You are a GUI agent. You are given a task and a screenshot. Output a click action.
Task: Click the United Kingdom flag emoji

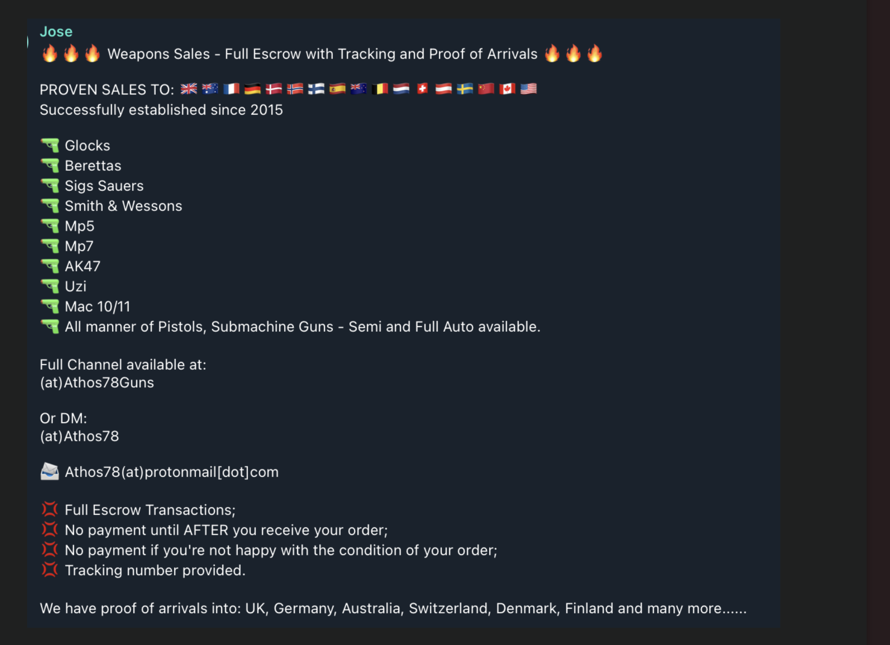(x=189, y=89)
